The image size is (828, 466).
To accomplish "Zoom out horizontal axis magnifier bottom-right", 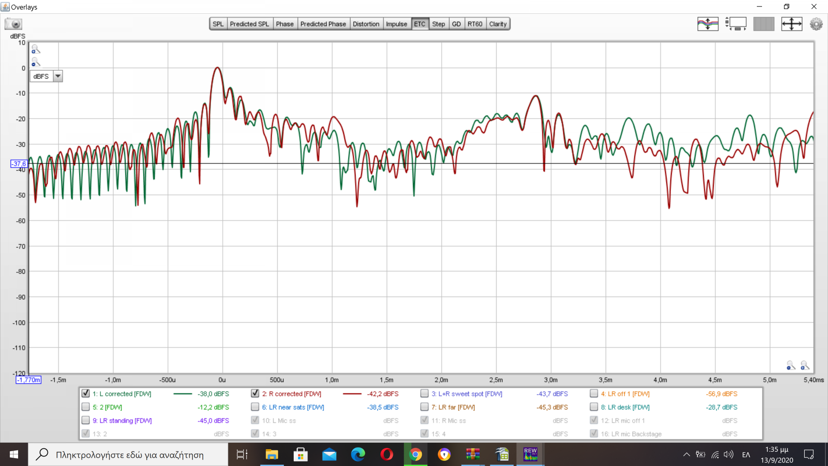I will (x=790, y=365).
